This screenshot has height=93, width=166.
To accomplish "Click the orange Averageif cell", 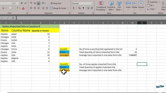I will [64, 55].
